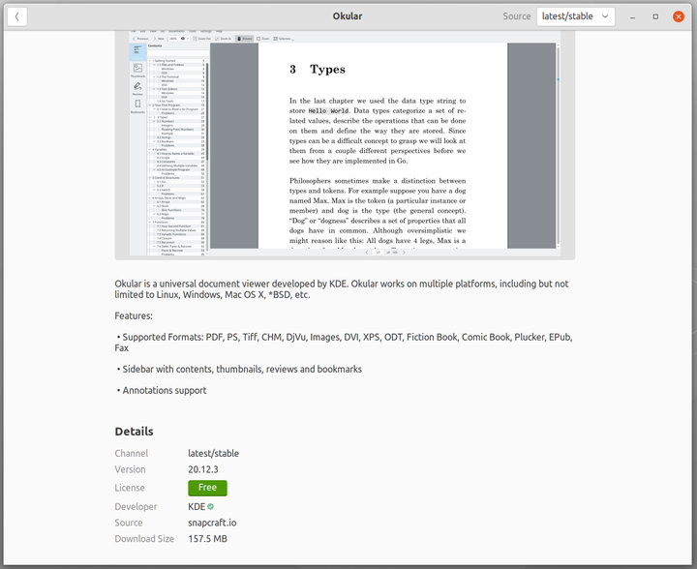
Task: Select the snapcraft.io source value
Action: (x=212, y=523)
